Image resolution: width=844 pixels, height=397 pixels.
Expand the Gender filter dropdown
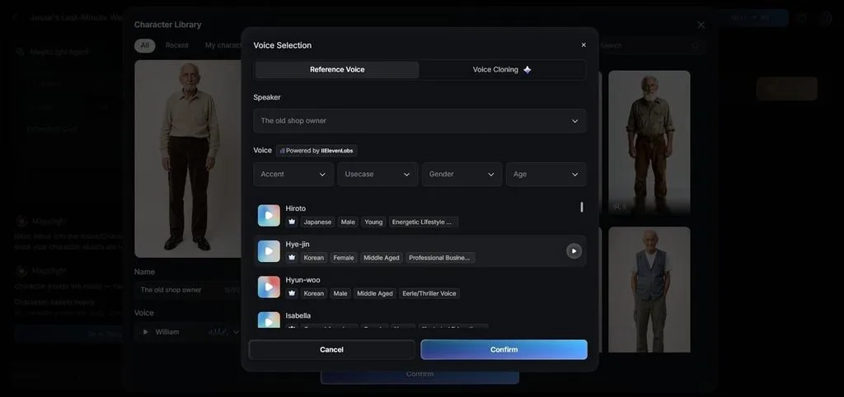click(x=462, y=175)
